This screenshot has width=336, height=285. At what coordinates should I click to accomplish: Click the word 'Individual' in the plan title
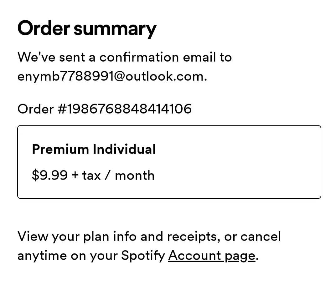pyautogui.click(x=124, y=149)
